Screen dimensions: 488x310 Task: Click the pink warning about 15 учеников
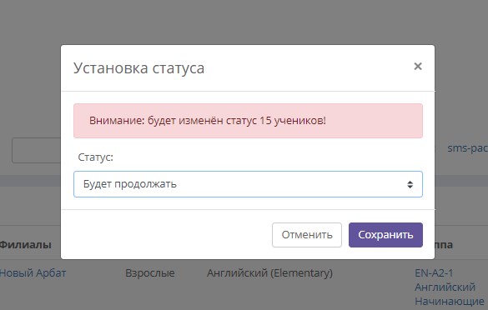coord(248,121)
